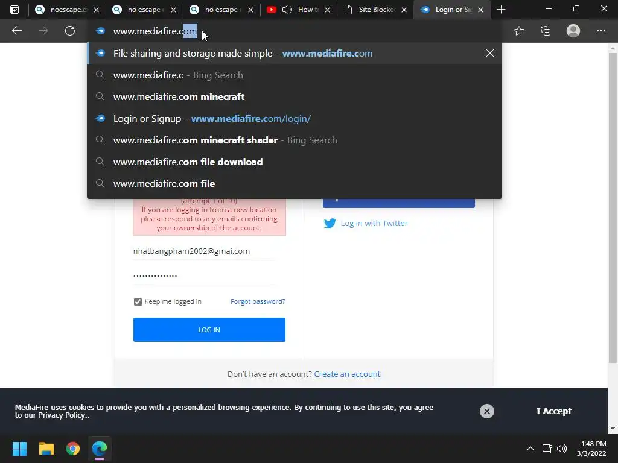Launch Google Chrome from taskbar
Screen dimensions: 618x463
[73, 449]
